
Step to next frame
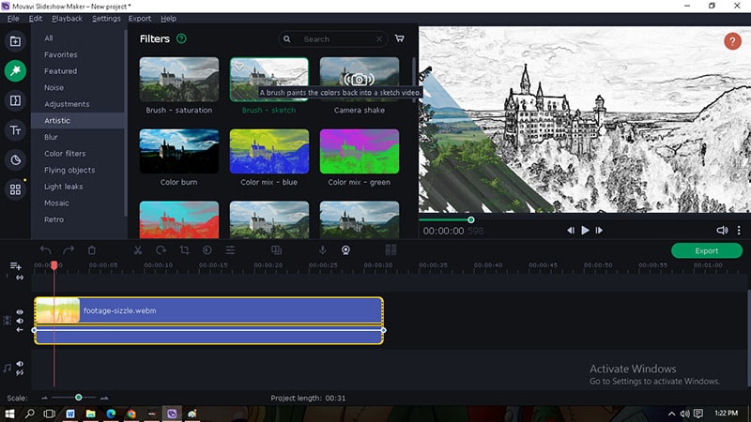[x=599, y=231]
